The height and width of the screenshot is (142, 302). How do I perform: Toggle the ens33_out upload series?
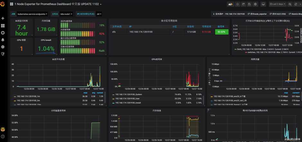coord(230,101)
